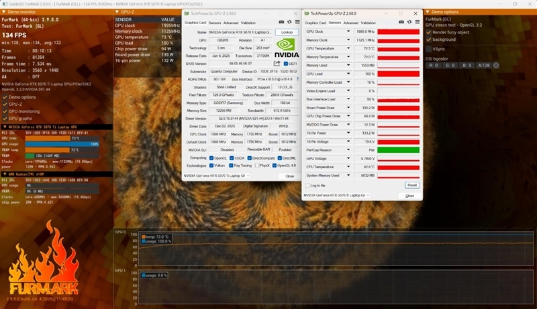
Task: Open the hamburger menu in GPU-Z Sensors window
Action: [x=417, y=22]
